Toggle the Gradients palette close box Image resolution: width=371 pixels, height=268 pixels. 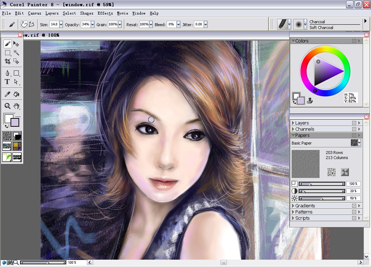pyautogui.click(x=354, y=206)
